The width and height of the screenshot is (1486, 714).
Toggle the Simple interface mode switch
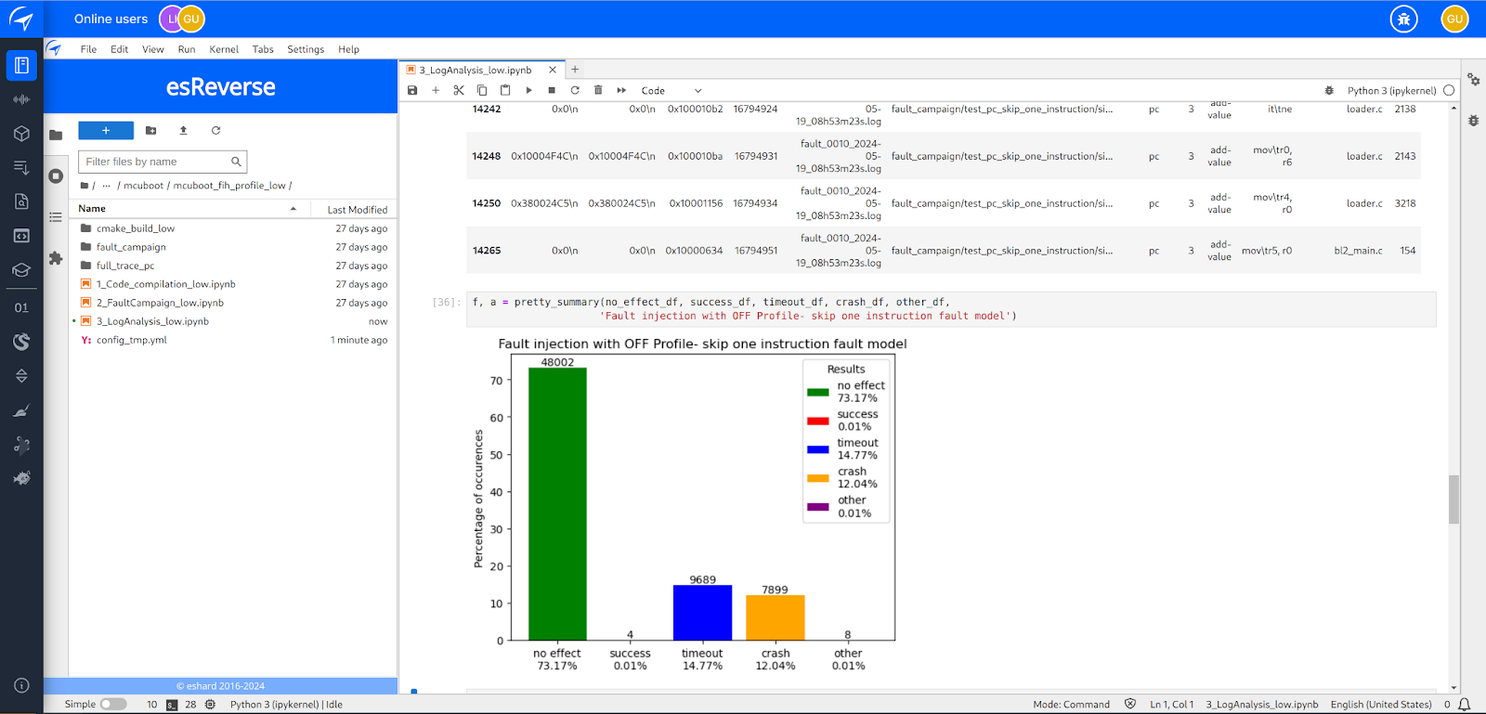click(x=112, y=705)
